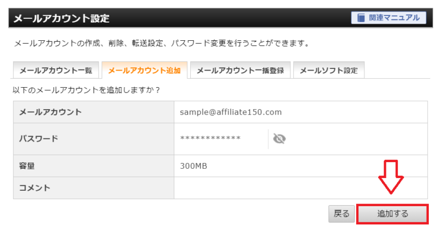Image resolution: width=441 pixels, height=231 pixels.
Task: Click the 容量 row label
Action: (x=28, y=166)
